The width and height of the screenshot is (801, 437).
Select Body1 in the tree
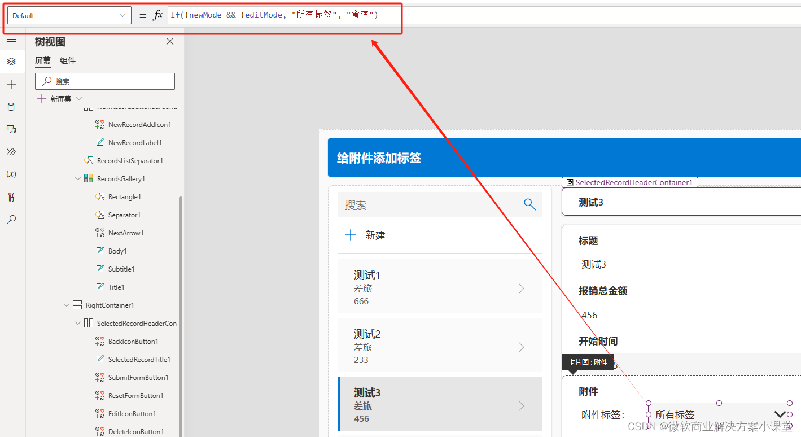pos(117,251)
